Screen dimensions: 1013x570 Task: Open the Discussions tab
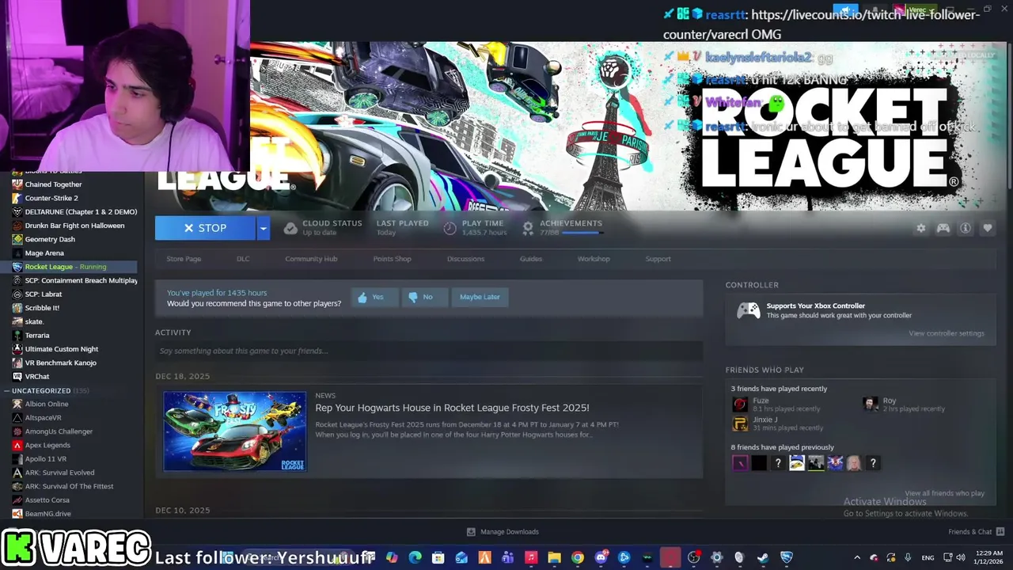click(465, 259)
